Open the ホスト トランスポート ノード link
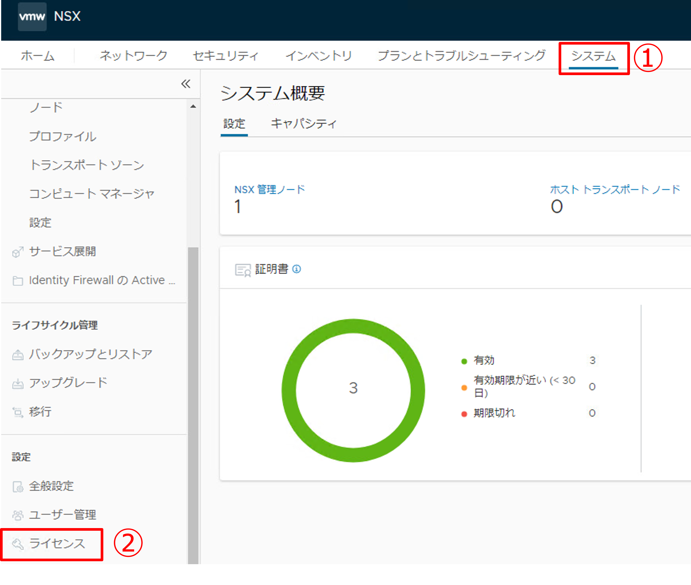Image resolution: width=691 pixels, height=585 pixels. coord(615,190)
